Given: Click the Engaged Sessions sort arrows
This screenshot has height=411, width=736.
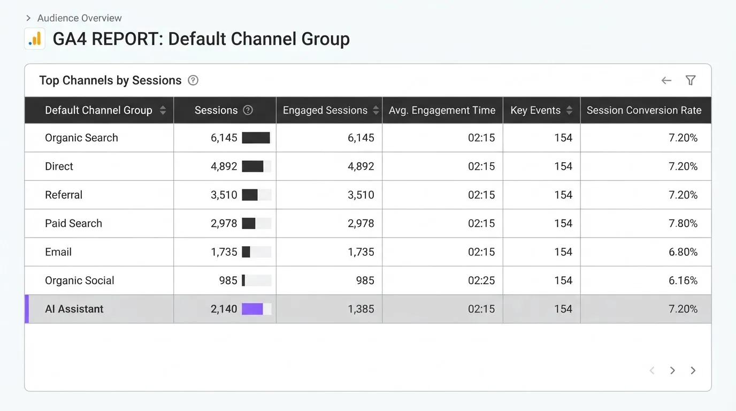Looking at the screenshot, I should [x=376, y=110].
